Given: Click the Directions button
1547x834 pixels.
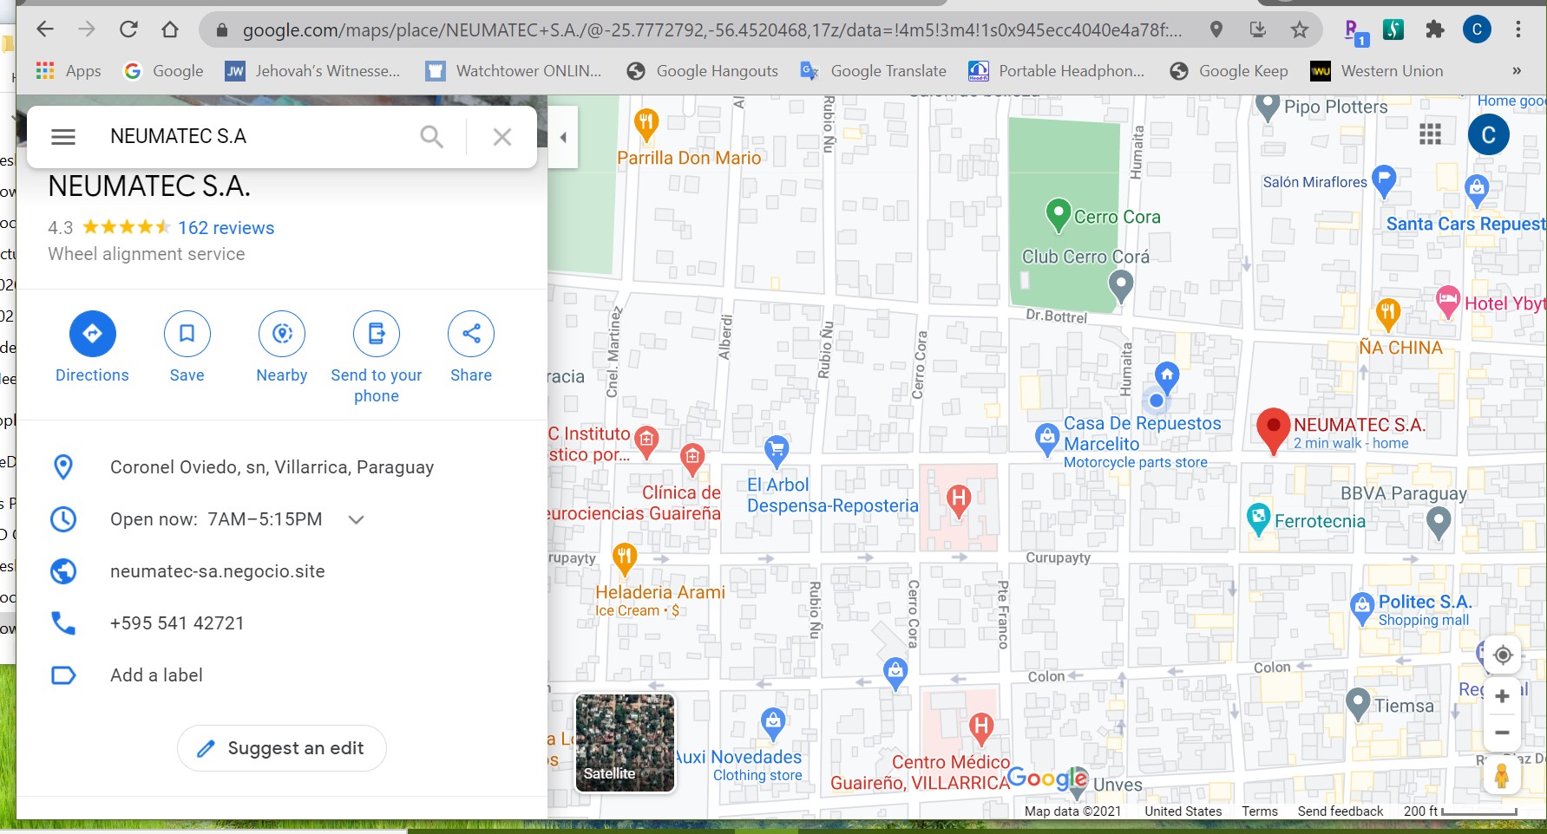Looking at the screenshot, I should pos(92,348).
